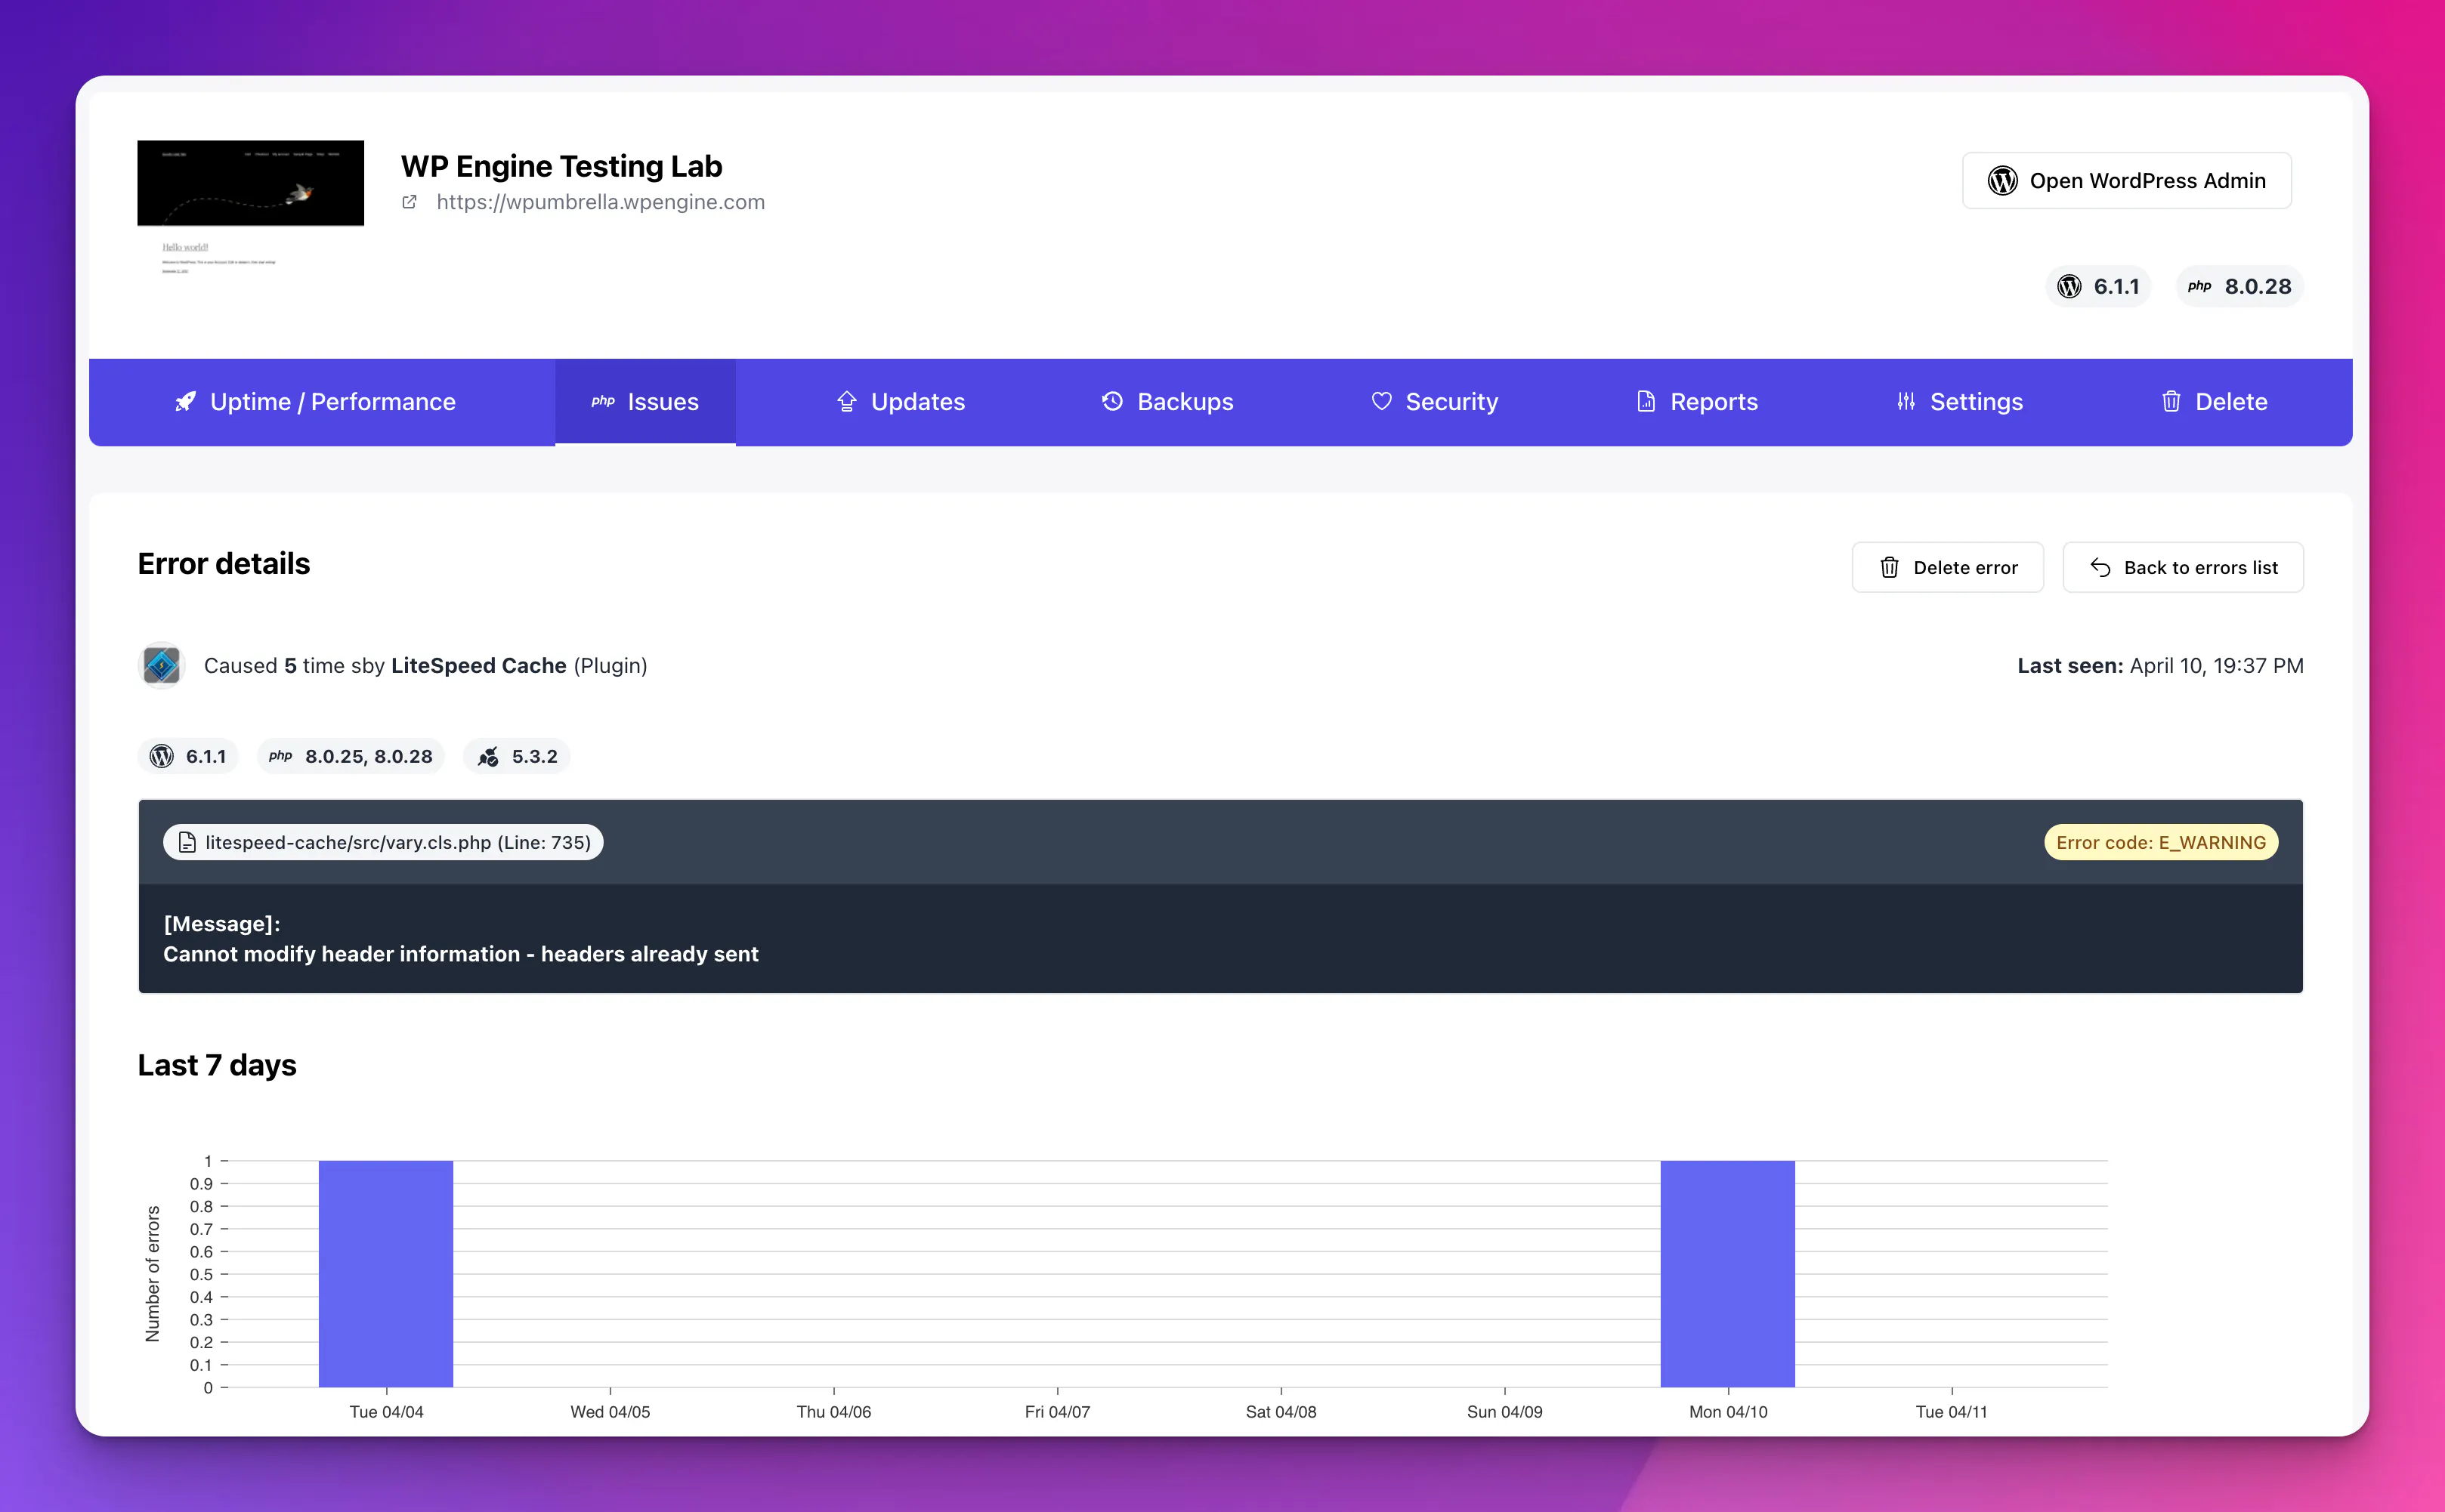Click the trash icon on Delete tab

coord(2171,402)
